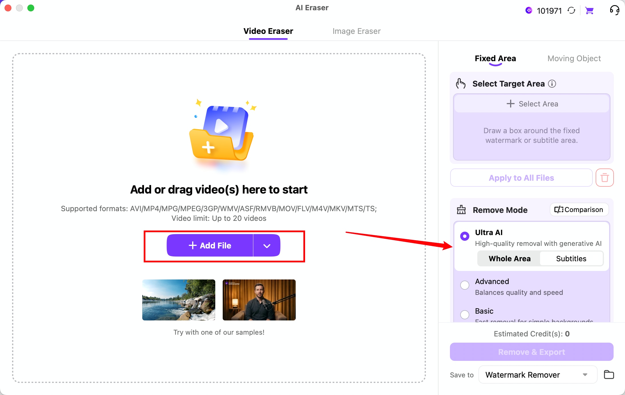Image resolution: width=625 pixels, height=395 pixels.
Task: Click the Remove Mode eraser icon
Action: [x=461, y=210]
